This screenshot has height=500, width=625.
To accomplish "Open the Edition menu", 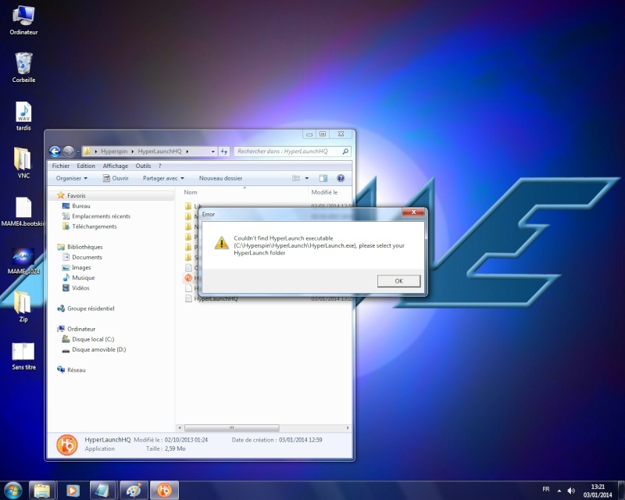I will tap(86, 166).
